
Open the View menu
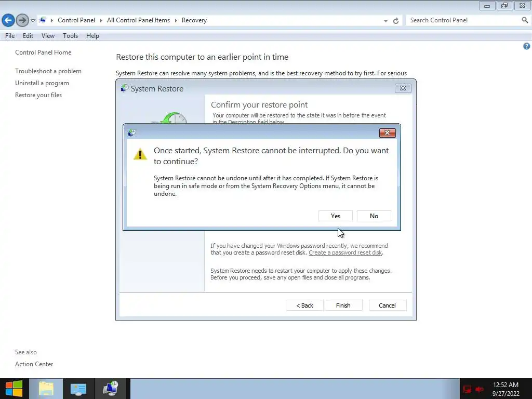click(x=48, y=36)
